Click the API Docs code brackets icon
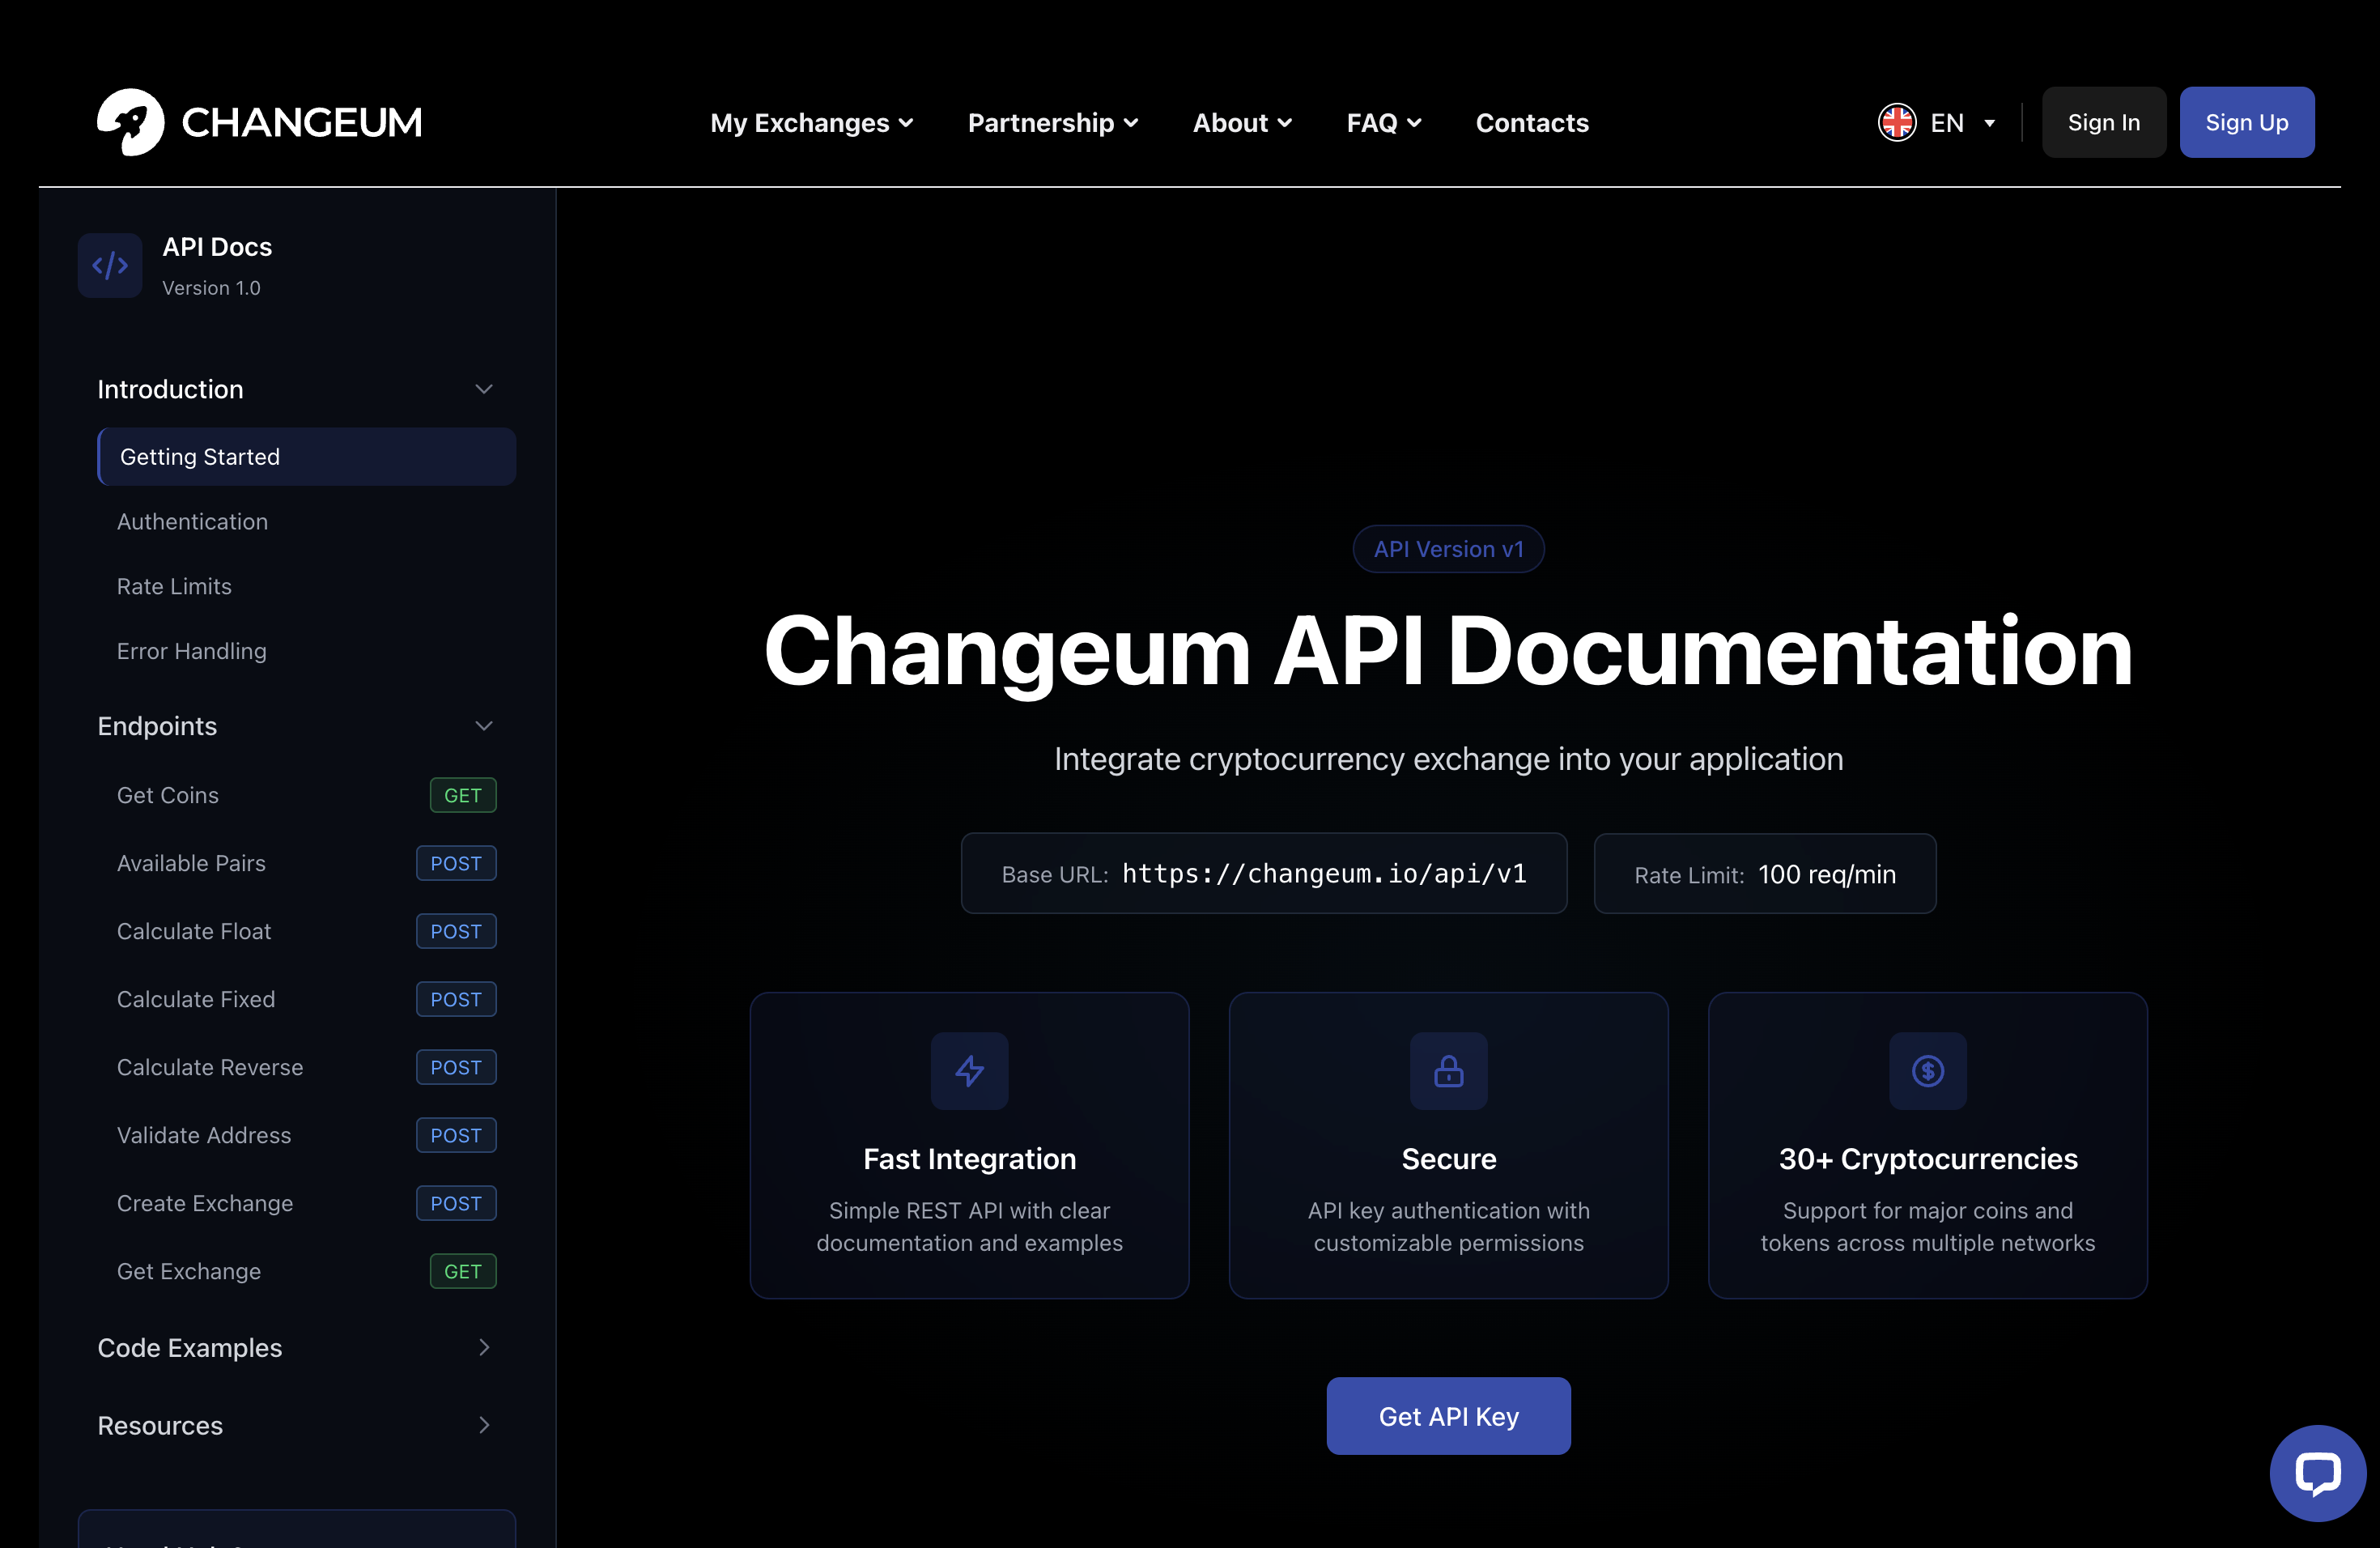 (110, 266)
